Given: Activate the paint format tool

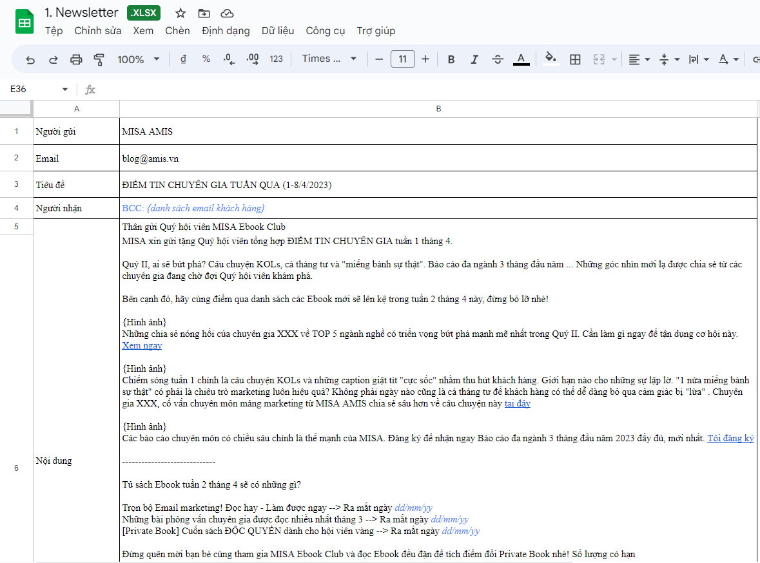Looking at the screenshot, I should click(x=99, y=60).
